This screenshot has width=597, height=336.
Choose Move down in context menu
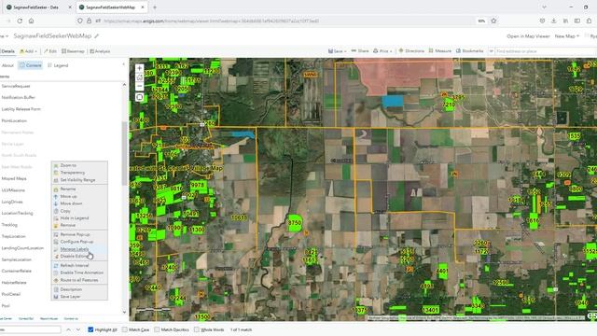pyautogui.click(x=71, y=203)
